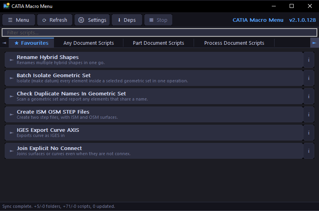This screenshot has height=211, width=319.
Task: Click the blue CATIA Macro Menu heading
Action: pos(258,20)
